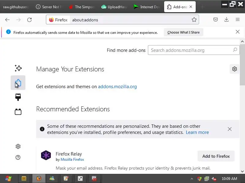Open Learn more link
Image resolution: width=245 pixels, height=183 pixels.
coord(197,132)
